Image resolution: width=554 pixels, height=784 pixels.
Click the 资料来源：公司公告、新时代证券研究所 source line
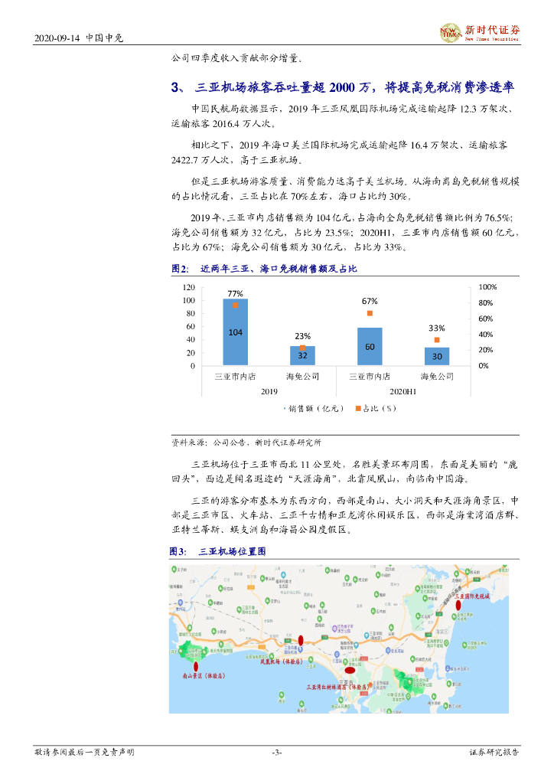246,443
